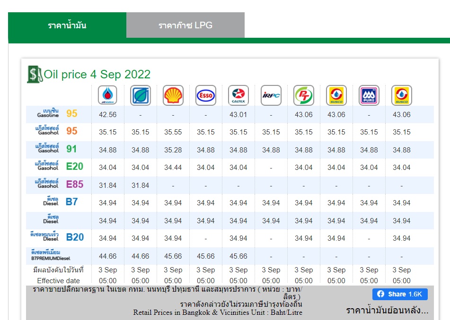Click the 31.84 E85 price under Bangchak

(x=141, y=185)
